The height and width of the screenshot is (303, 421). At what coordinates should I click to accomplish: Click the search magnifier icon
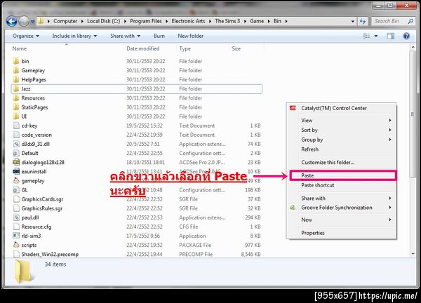[x=410, y=21]
